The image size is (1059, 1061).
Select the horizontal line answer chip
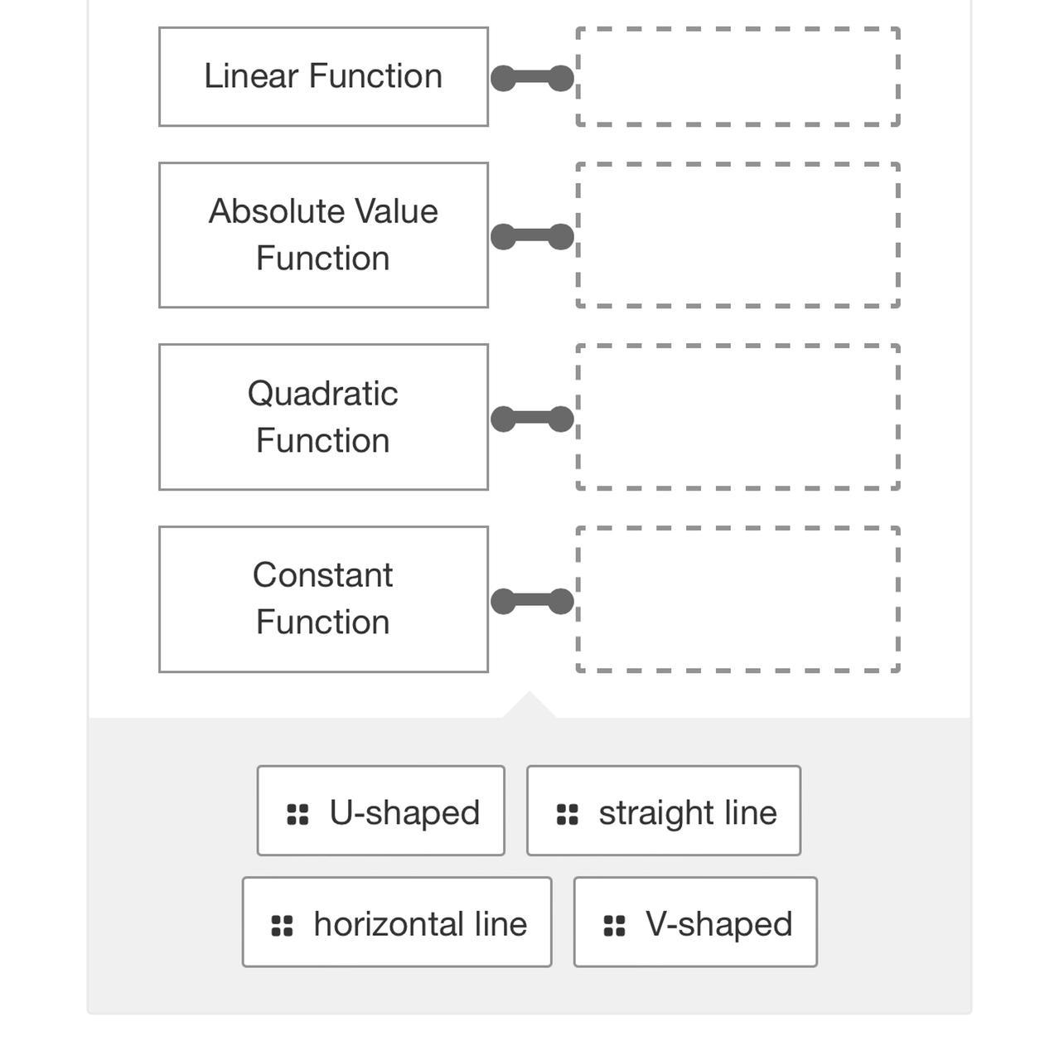point(396,923)
